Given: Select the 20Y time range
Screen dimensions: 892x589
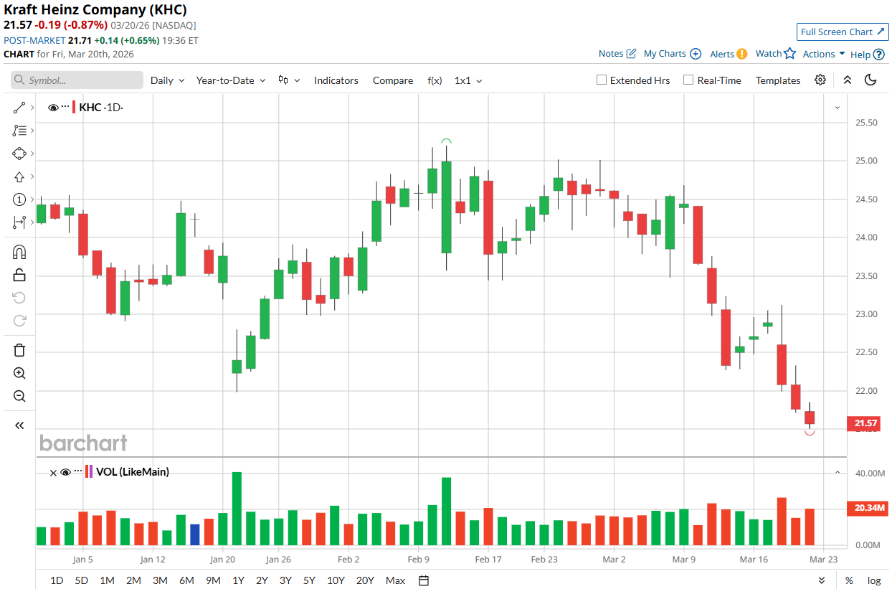Looking at the screenshot, I should 365,580.
